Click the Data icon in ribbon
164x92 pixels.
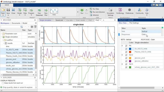[25, 10]
